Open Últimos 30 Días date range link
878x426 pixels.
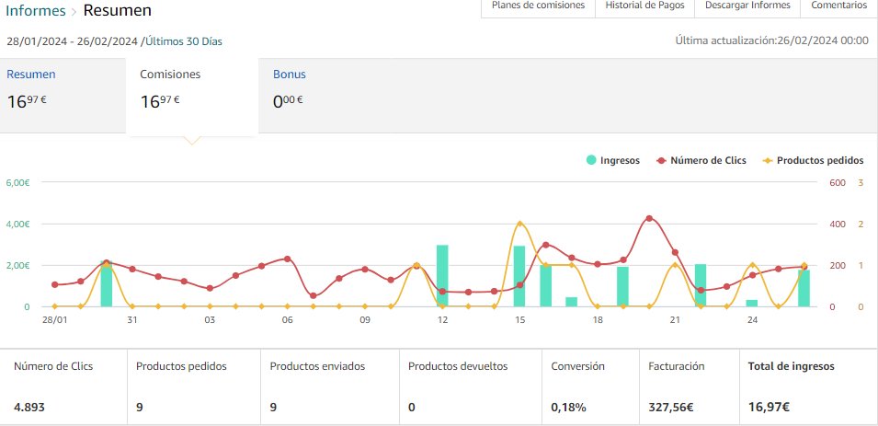click(x=184, y=41)
